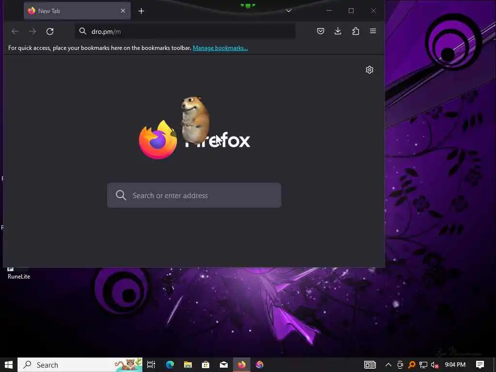The width and height of the screenshot is (496, 372).
Task: Show hidden system tray icons
Action: point(388,365)
